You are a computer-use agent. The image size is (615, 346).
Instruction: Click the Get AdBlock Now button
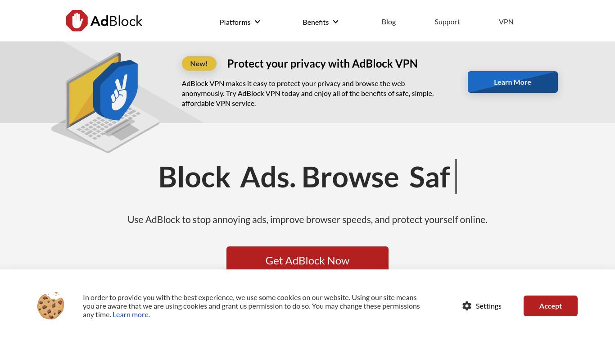(307, 258)
